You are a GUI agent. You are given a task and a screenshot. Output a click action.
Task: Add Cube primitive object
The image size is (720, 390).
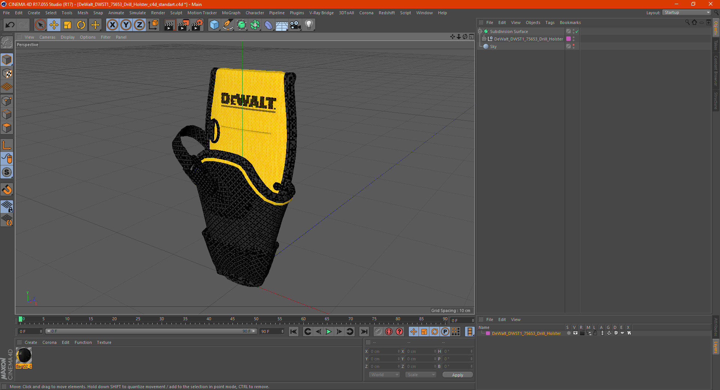click(214, 25)
